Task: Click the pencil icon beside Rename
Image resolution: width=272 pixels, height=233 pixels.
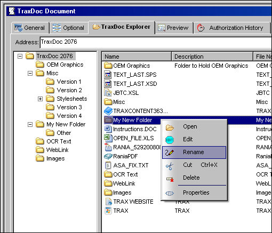Action: pos(170,152)
